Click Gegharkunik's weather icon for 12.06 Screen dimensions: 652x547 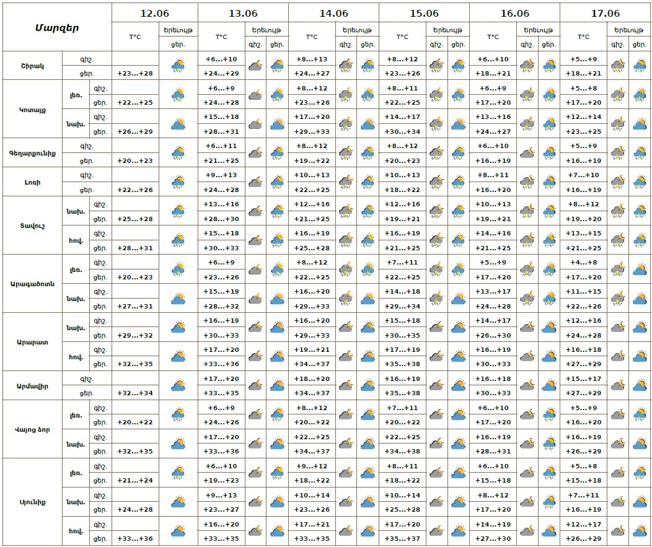pos(178,153)
